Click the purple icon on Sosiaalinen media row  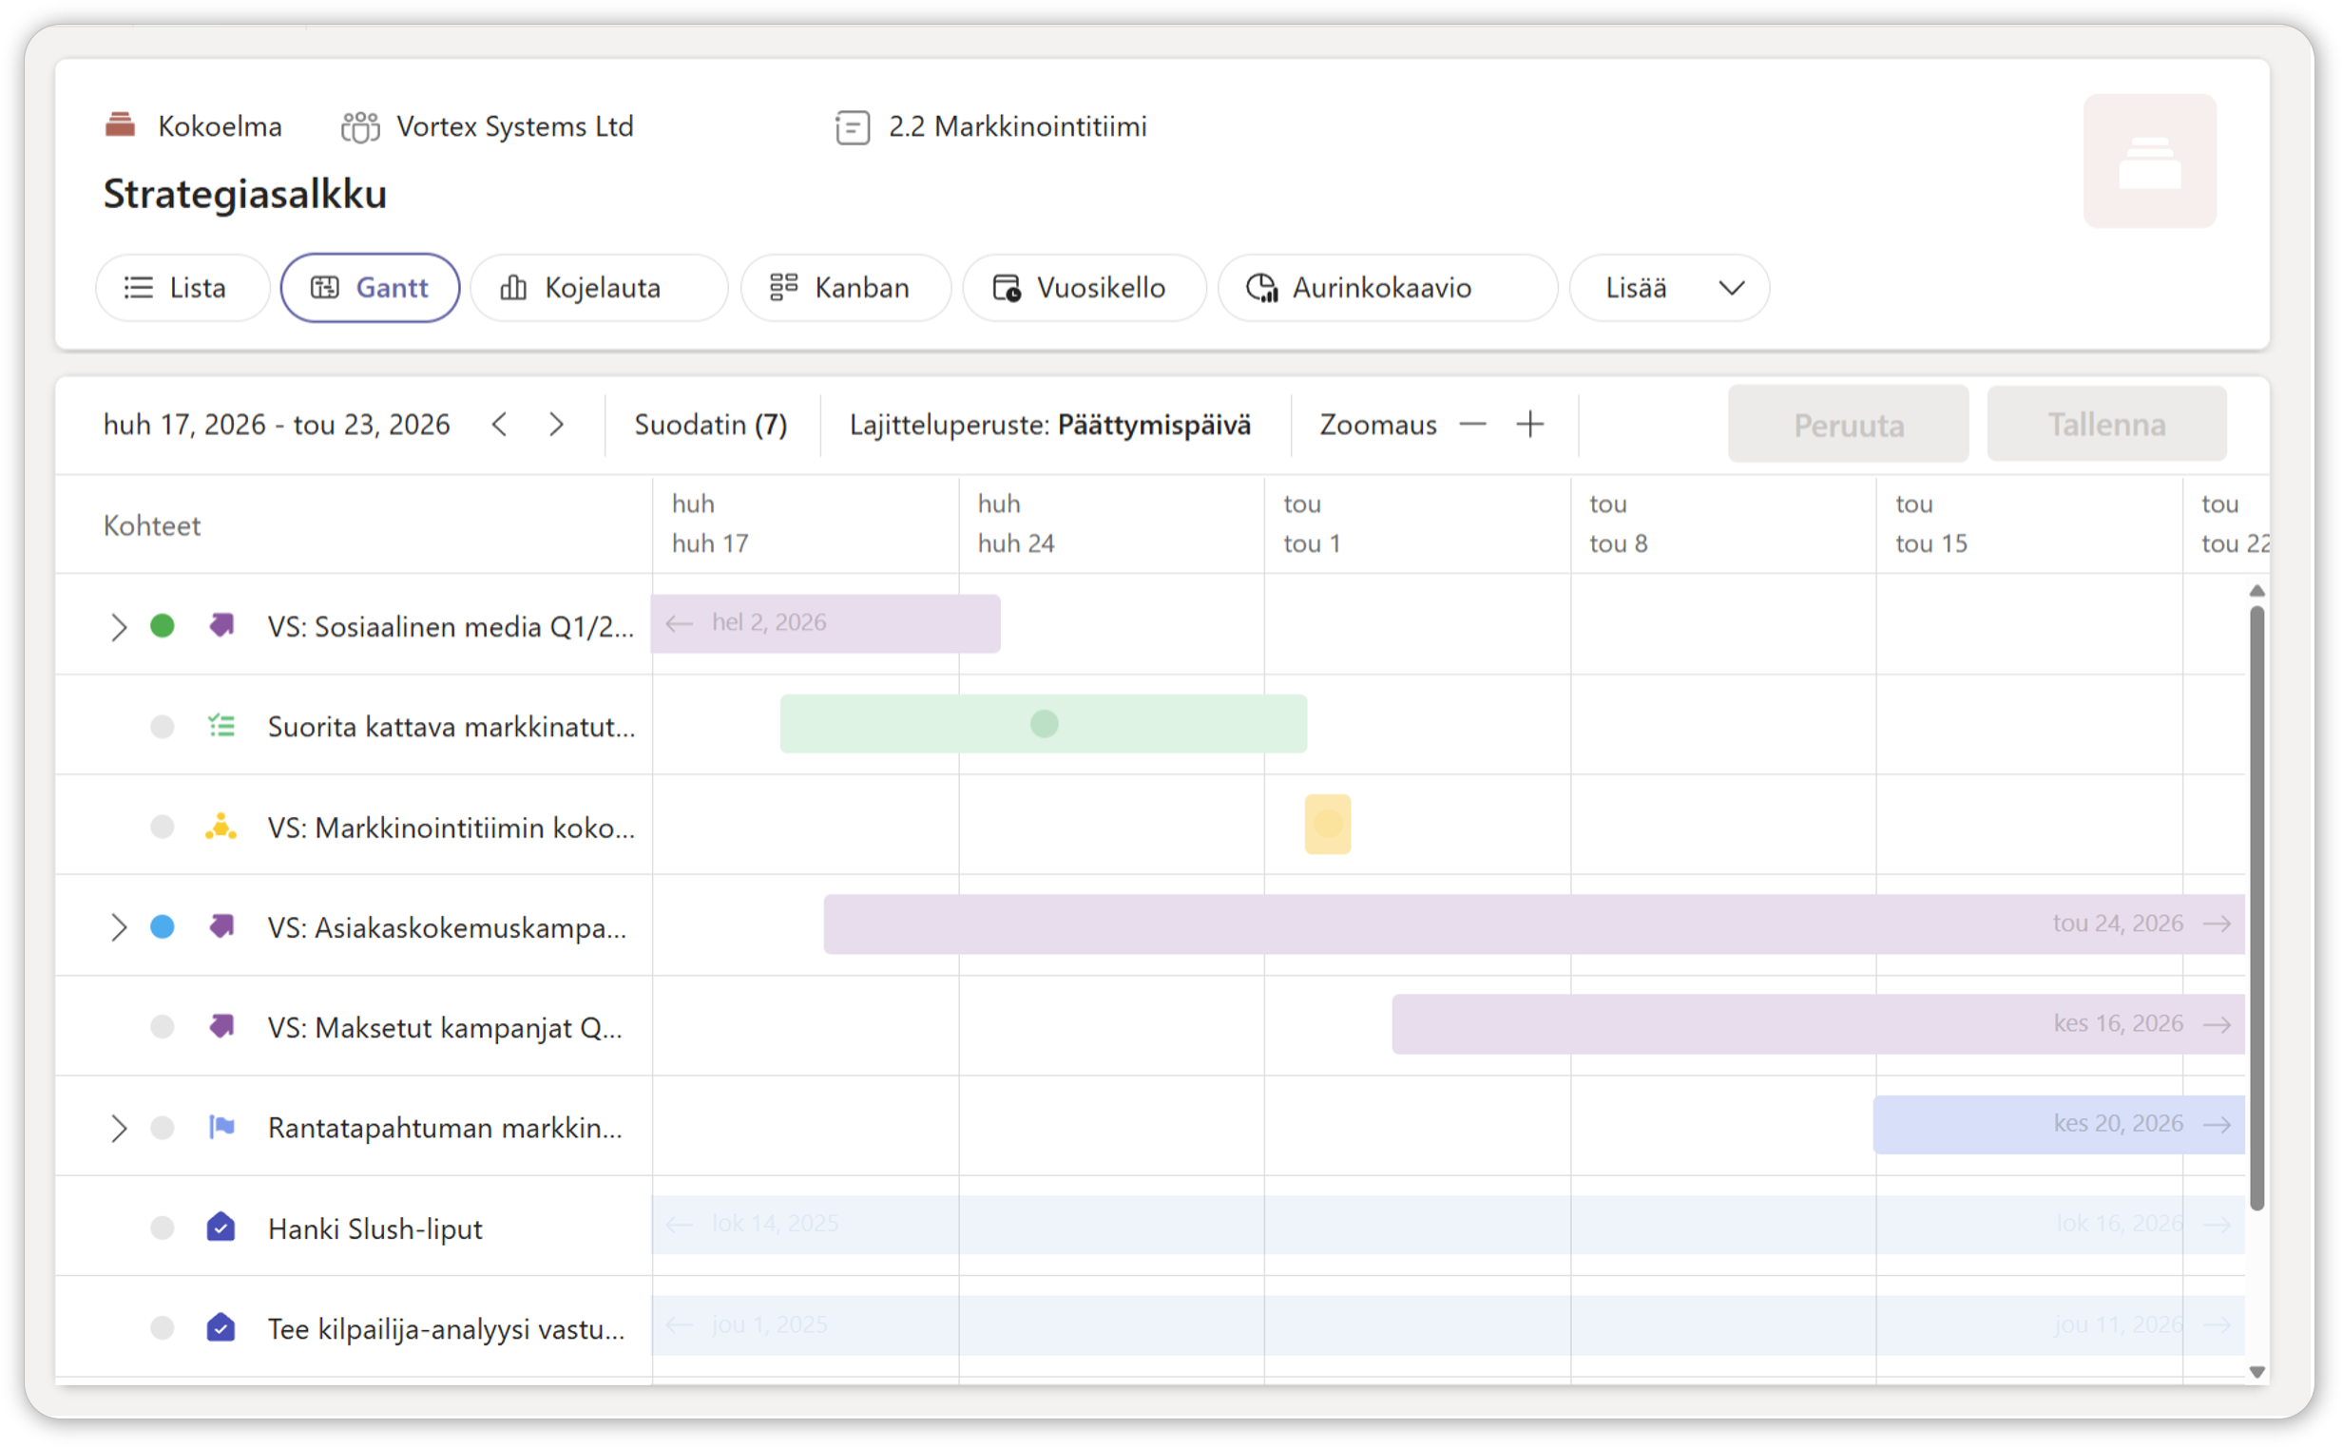pos(221,626)
